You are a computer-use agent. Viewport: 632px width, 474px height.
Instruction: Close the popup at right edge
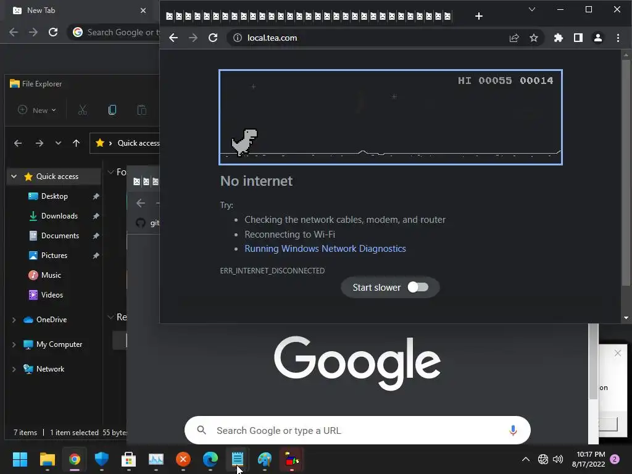tap(617, 353)
